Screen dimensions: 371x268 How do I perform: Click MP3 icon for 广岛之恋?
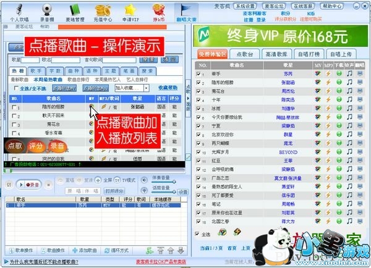pos(328,178)
